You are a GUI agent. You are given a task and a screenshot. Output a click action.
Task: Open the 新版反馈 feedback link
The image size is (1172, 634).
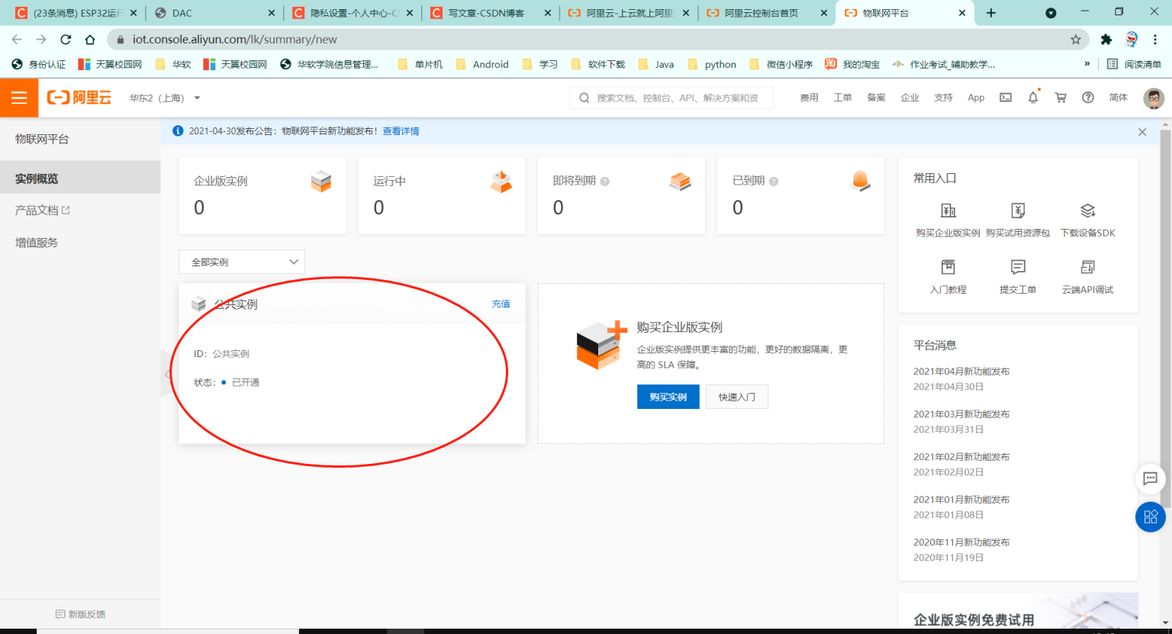pos(81,614)
